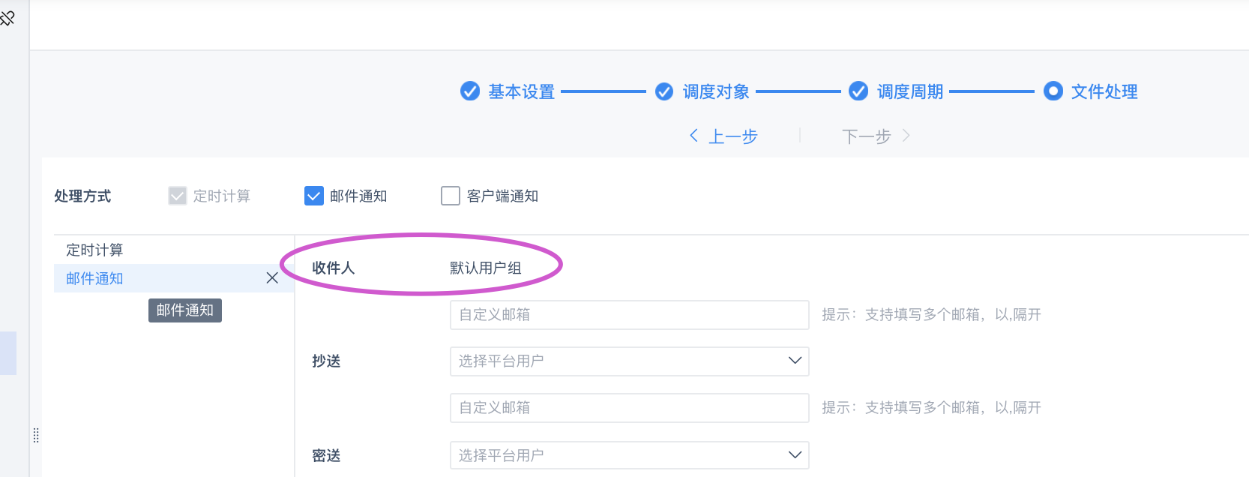
Task: Click the 调度对象 step check icon
Action: [664, 91]
